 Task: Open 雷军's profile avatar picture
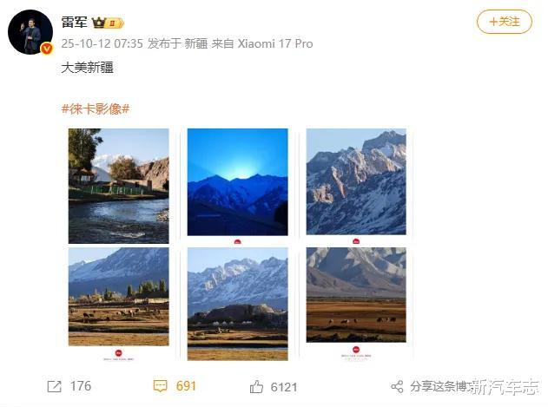click(x=30, y=32)
